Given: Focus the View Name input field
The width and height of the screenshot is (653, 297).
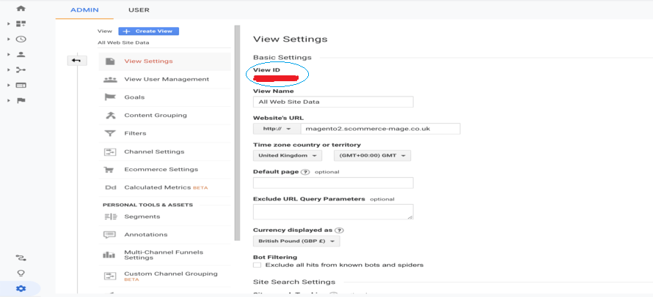Looking at the screenshot, I should pos(333,102).
